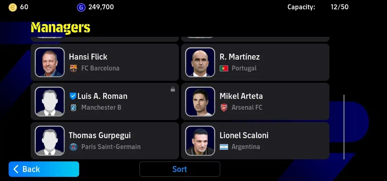
Task: Go back using the Back button
Action: click(44, 169)
